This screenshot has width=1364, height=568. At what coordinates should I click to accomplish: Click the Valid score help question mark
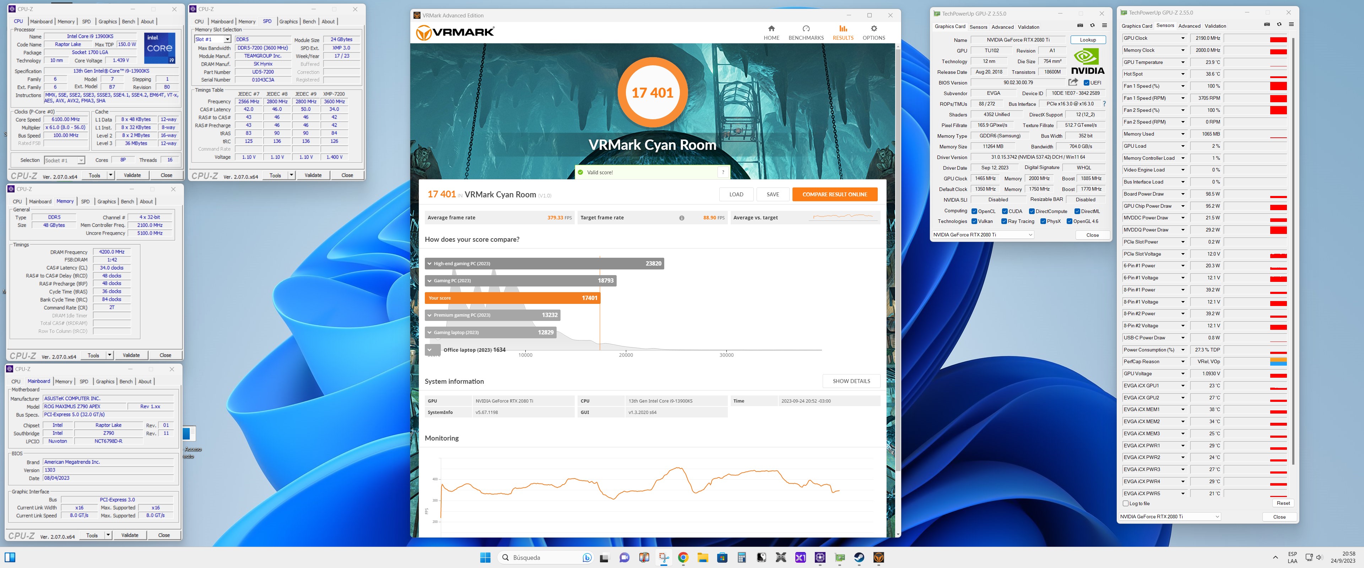723,173
